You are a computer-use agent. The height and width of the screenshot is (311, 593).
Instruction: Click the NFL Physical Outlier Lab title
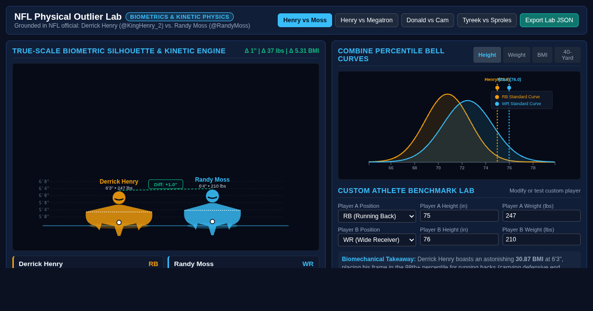click(x=68, y=17)
